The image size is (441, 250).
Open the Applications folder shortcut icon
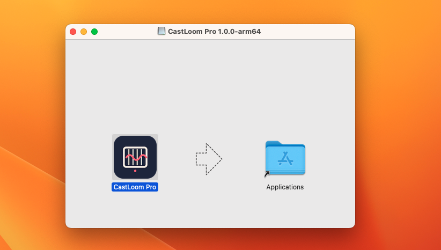point(285,158)
